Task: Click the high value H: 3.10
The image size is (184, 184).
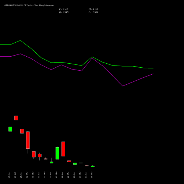Action: point(93,10)
